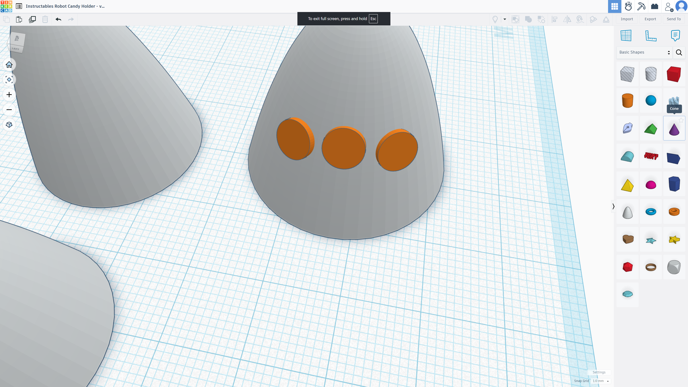Select the Cylinder hole shape
This screenshot has height=387, width=688.
651,74
